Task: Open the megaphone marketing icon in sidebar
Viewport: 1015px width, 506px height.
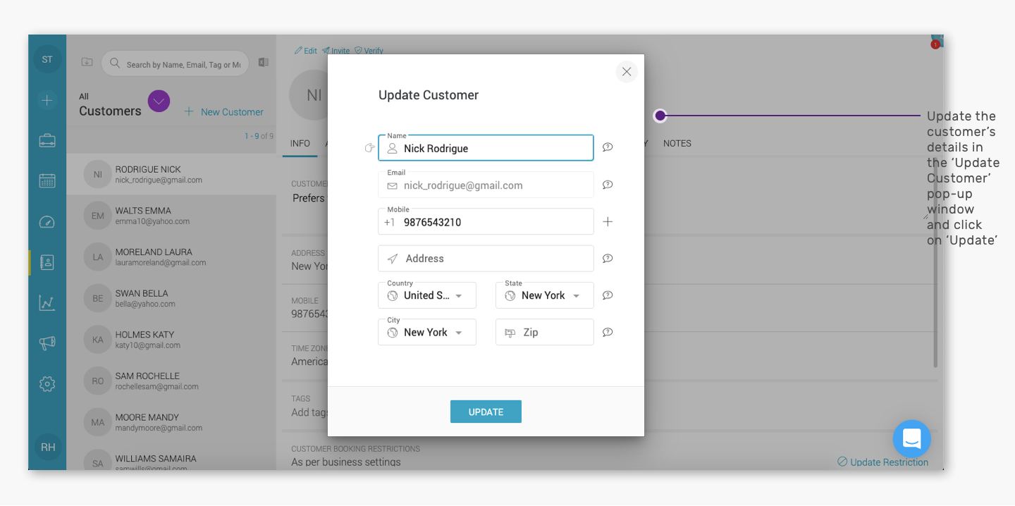Action: [47, 343]
